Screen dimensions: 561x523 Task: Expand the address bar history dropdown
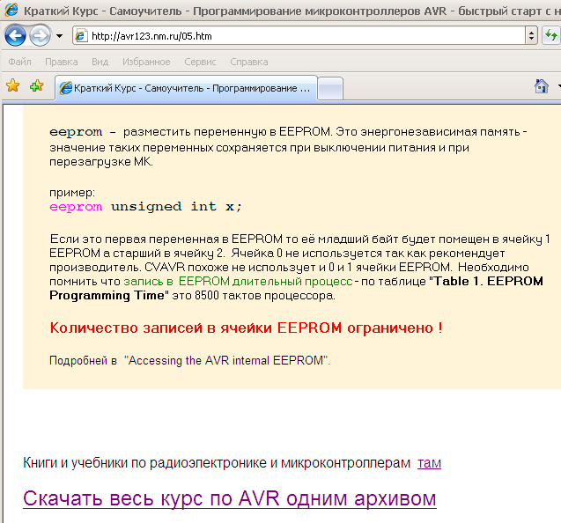531,36
